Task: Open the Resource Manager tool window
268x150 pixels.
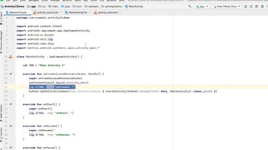Action: [x=1, y=42]
